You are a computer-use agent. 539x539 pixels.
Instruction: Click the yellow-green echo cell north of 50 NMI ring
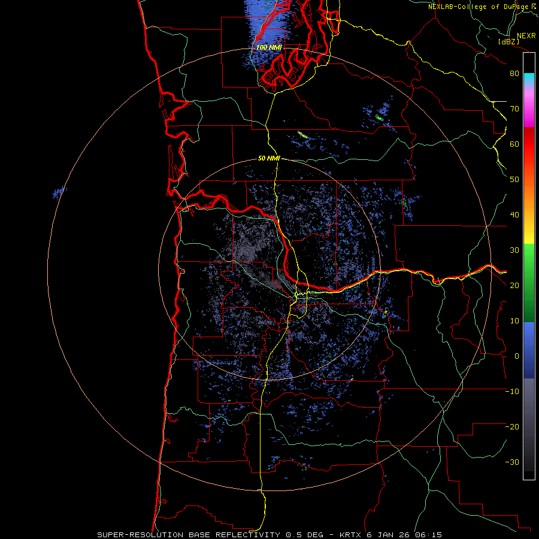point(302,134)
